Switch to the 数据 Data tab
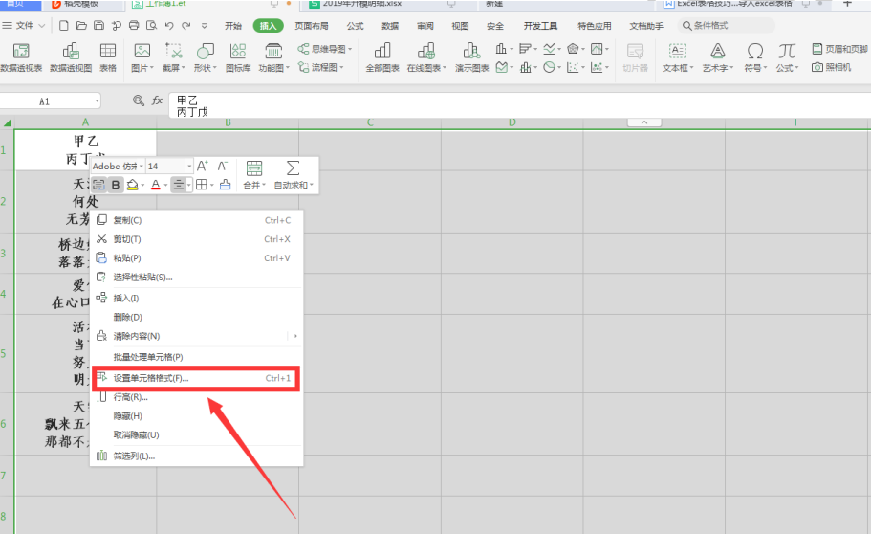Screen dimensions: 871x534 point(390,26)
